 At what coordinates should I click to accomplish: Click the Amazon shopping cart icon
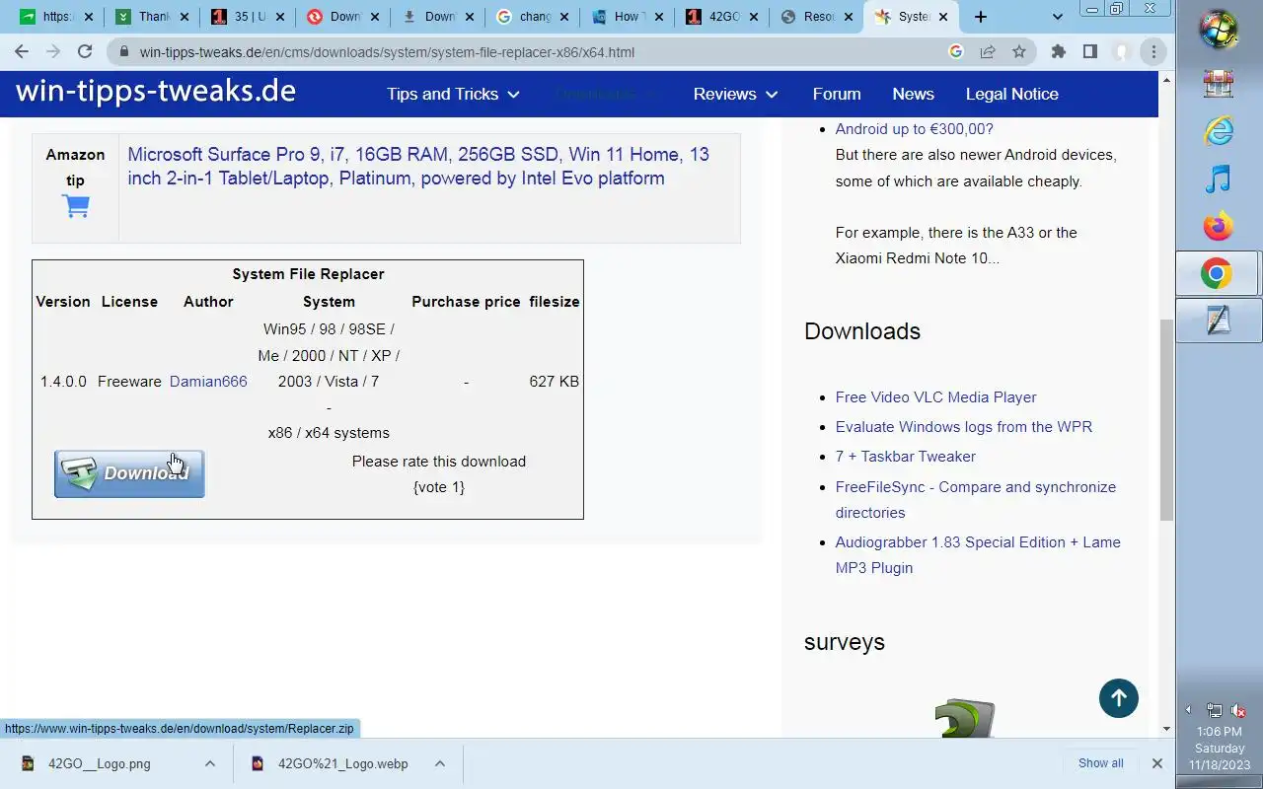[x=76, y=206]
